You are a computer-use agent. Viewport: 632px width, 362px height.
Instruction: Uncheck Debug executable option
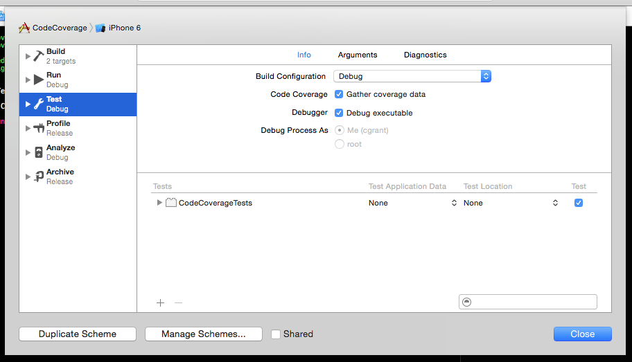click(339, 113)
